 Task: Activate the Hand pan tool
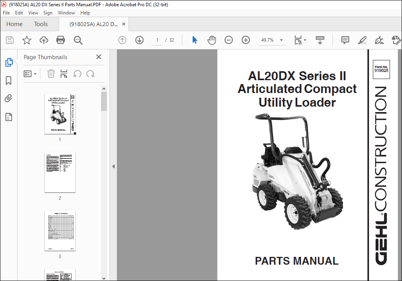[212, 40]
